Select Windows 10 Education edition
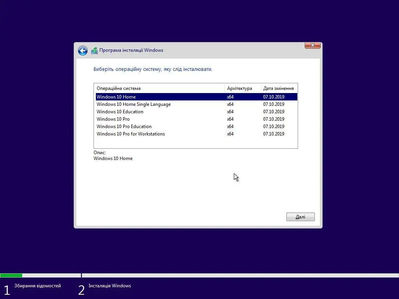The height and width of the screenshot is (299, 399). point(120,111)
